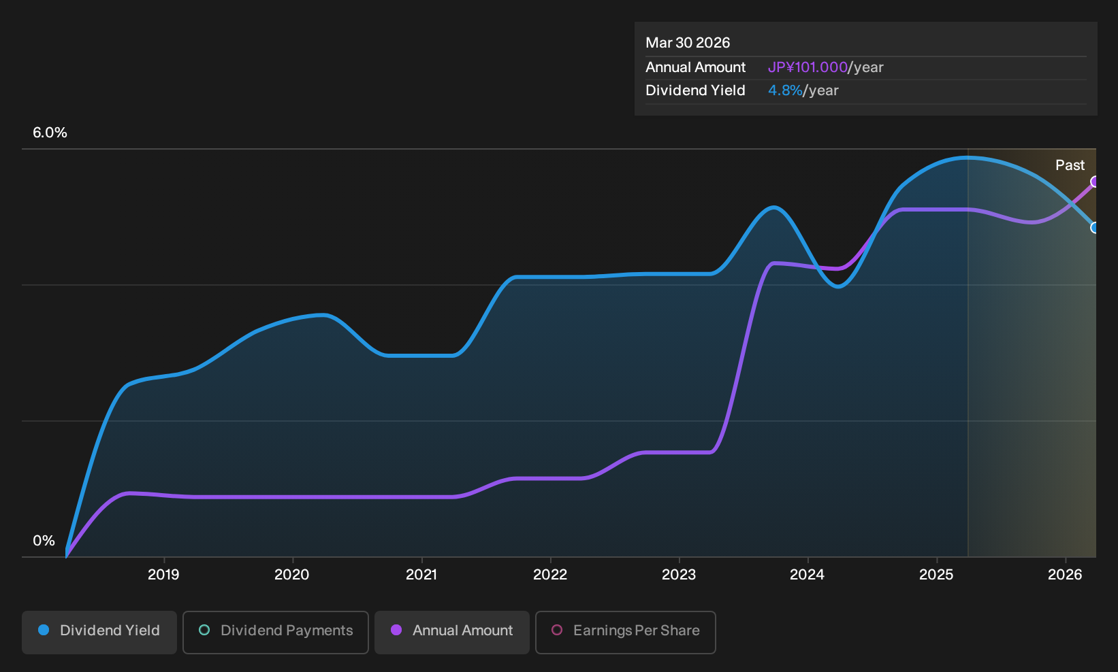Click the JP¥101.000 annual amount value
This screenshot has width=1118, height=672.
[808, 67]
